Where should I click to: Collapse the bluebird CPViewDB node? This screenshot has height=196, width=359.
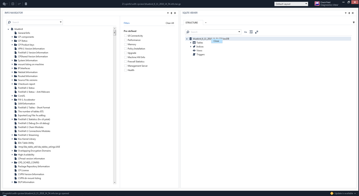pyautogui.click(x=187, y=39)
